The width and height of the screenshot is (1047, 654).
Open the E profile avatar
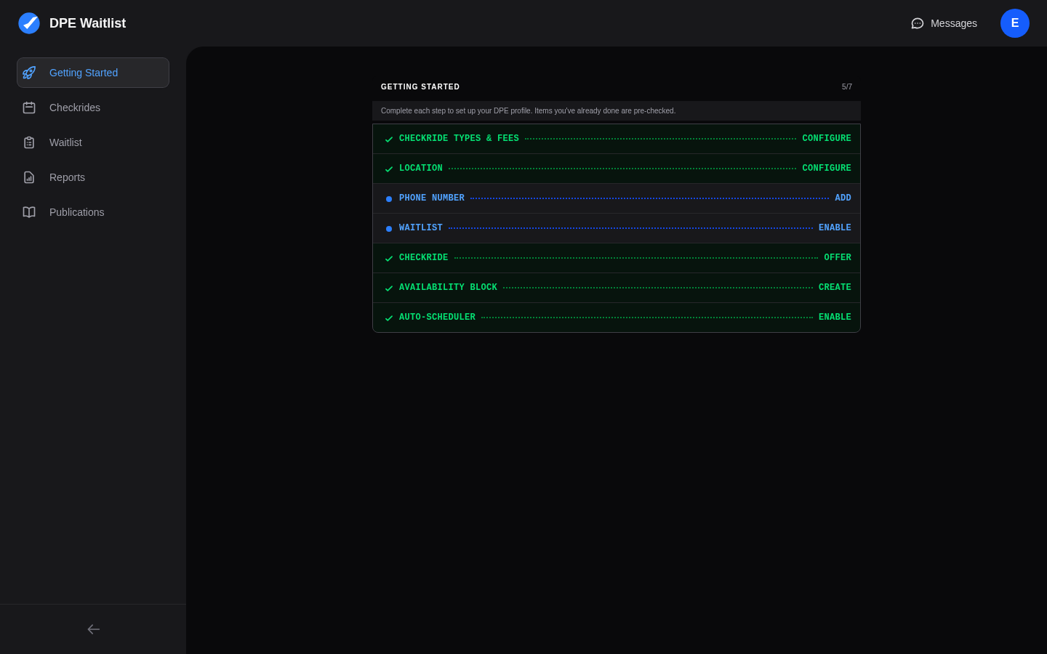point(1015,23)
